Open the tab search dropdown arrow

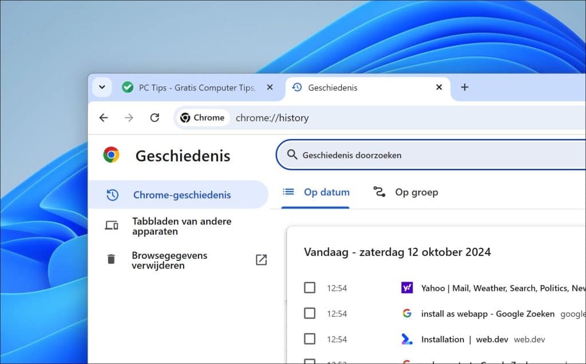(x=102, y=87)
